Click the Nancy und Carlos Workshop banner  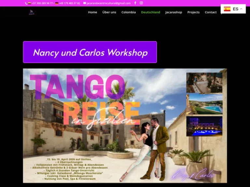coord(90,52)
